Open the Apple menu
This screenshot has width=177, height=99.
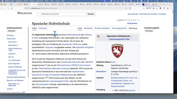click(2, 1)
